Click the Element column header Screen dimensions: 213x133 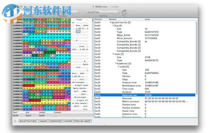click(113, 20)
